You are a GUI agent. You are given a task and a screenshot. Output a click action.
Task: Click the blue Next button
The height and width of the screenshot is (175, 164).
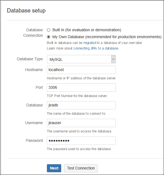54,168
